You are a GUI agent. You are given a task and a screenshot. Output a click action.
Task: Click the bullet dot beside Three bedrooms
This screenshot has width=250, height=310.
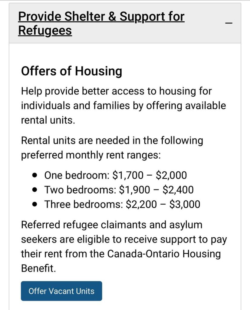(x=36, y=204)
